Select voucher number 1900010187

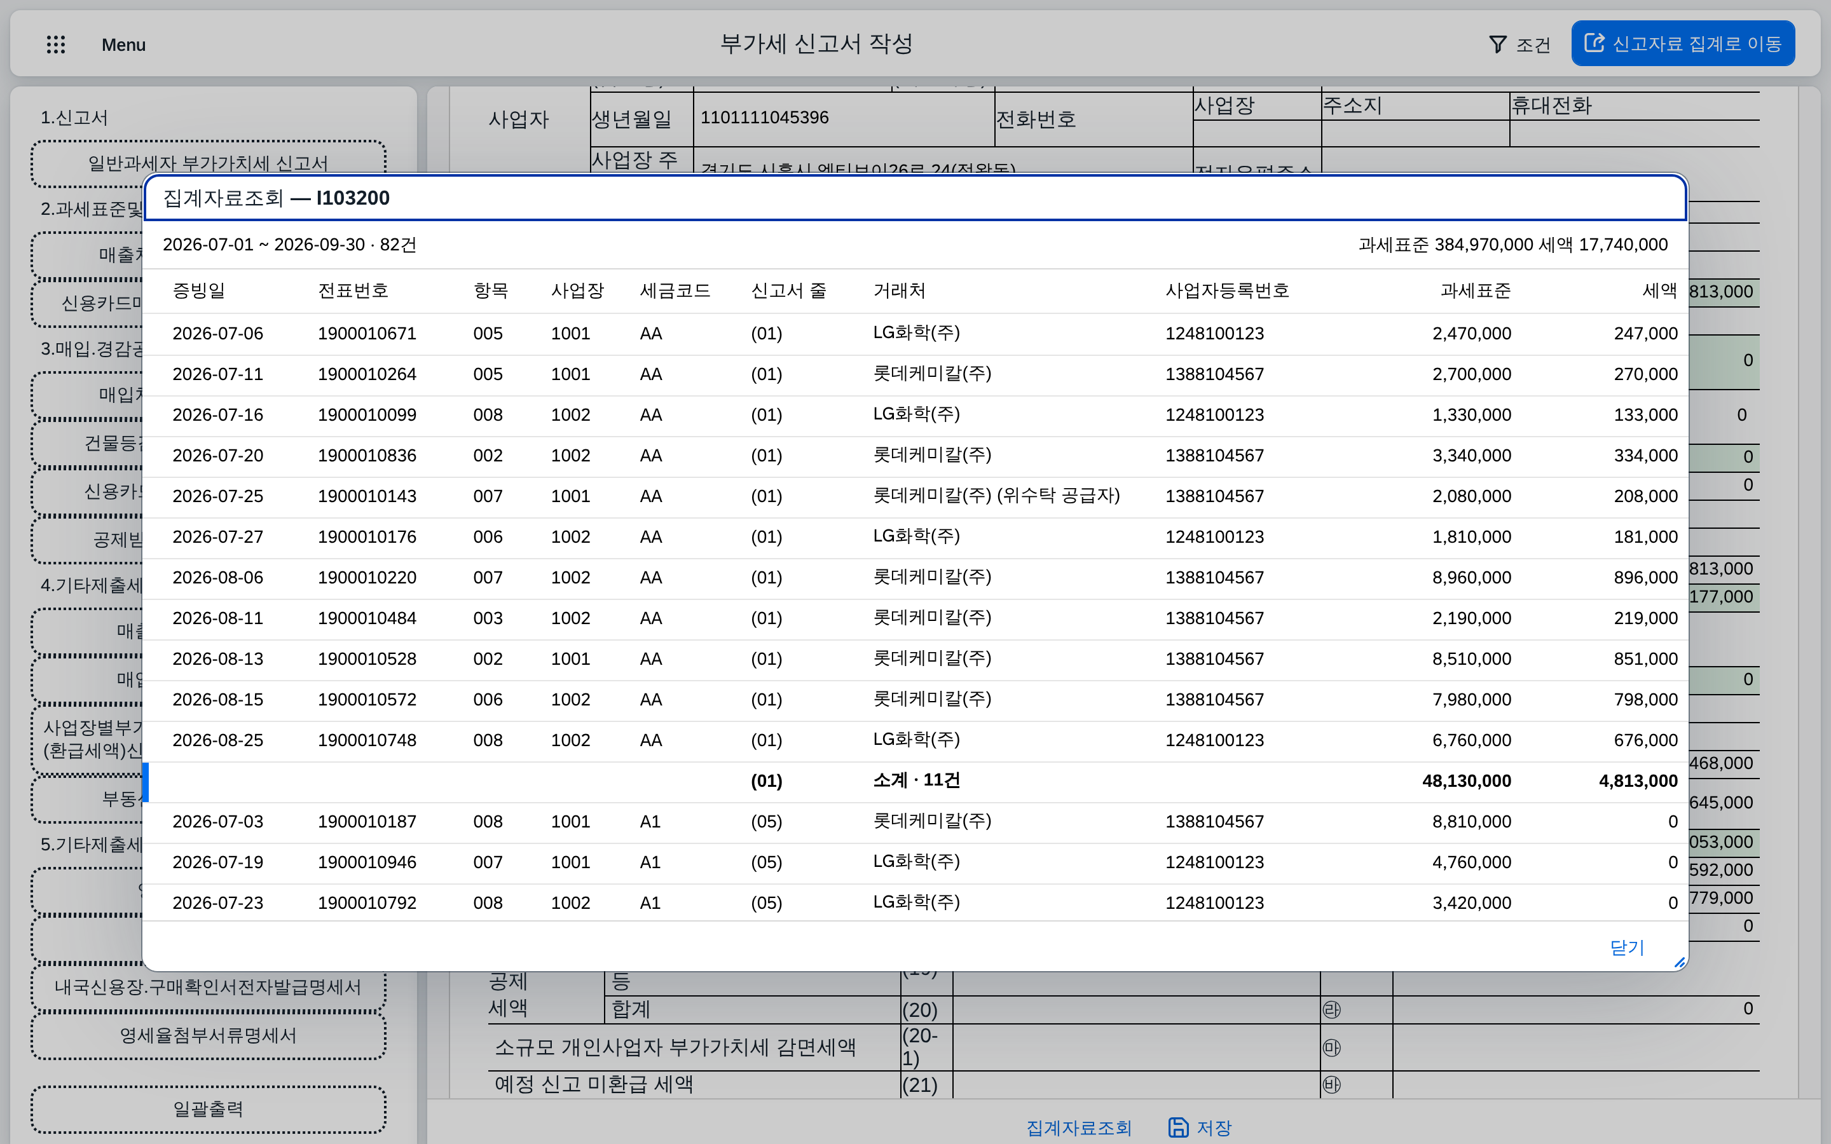(x=367, y=822)
